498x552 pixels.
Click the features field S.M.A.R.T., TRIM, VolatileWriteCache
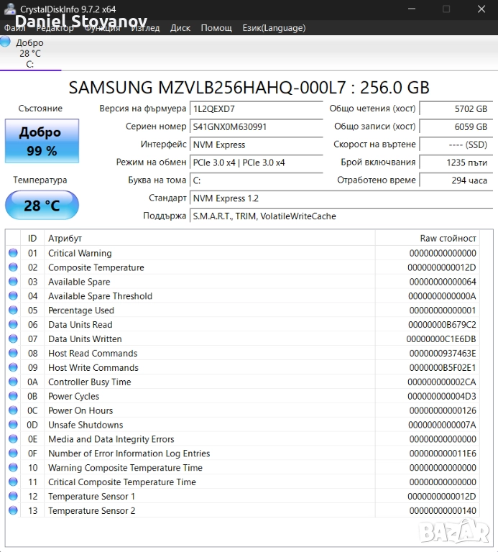click(341, 216)
